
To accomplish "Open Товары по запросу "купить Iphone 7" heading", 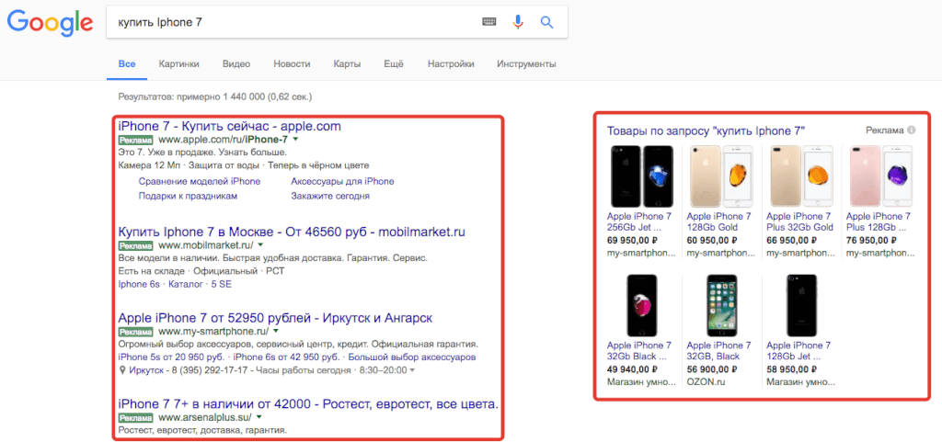I will [706, 130].
